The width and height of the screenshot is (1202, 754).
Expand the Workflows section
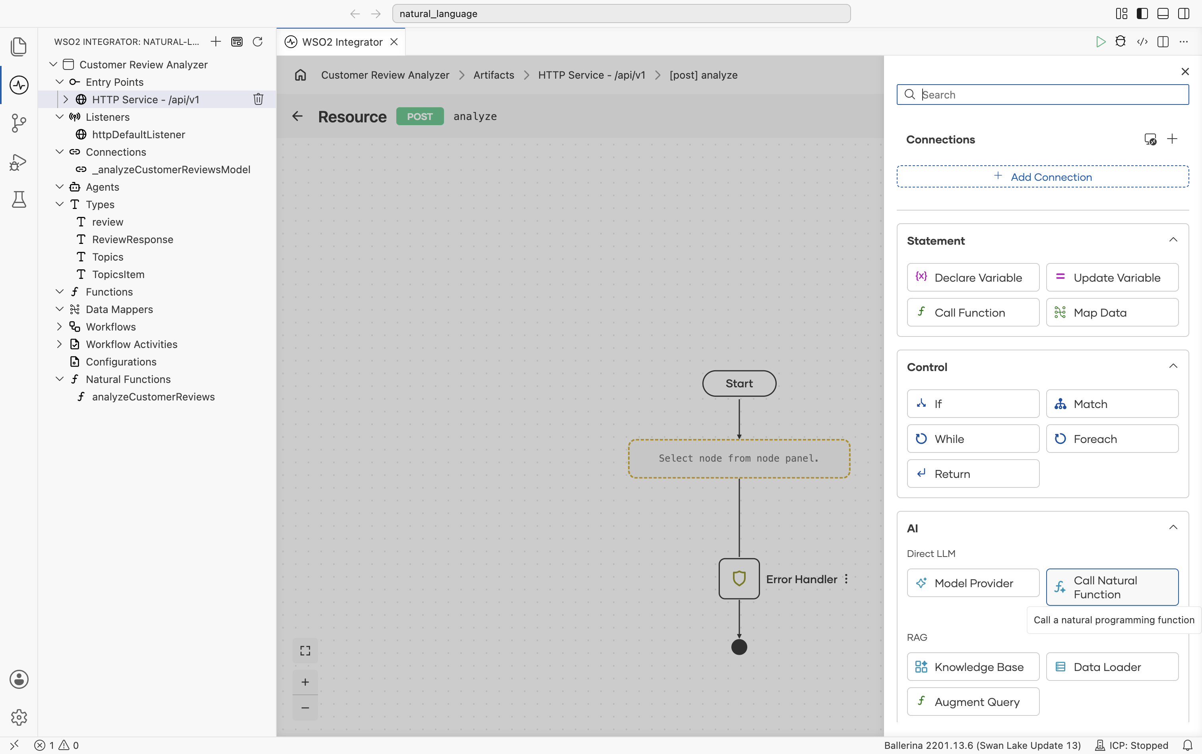coord(60,327)
